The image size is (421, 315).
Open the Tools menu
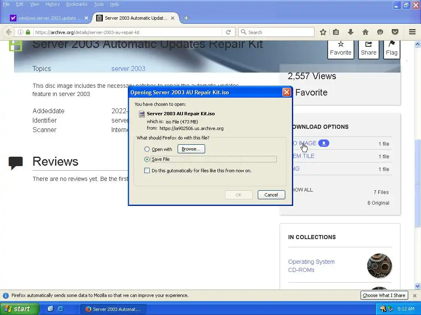(99, 4)
